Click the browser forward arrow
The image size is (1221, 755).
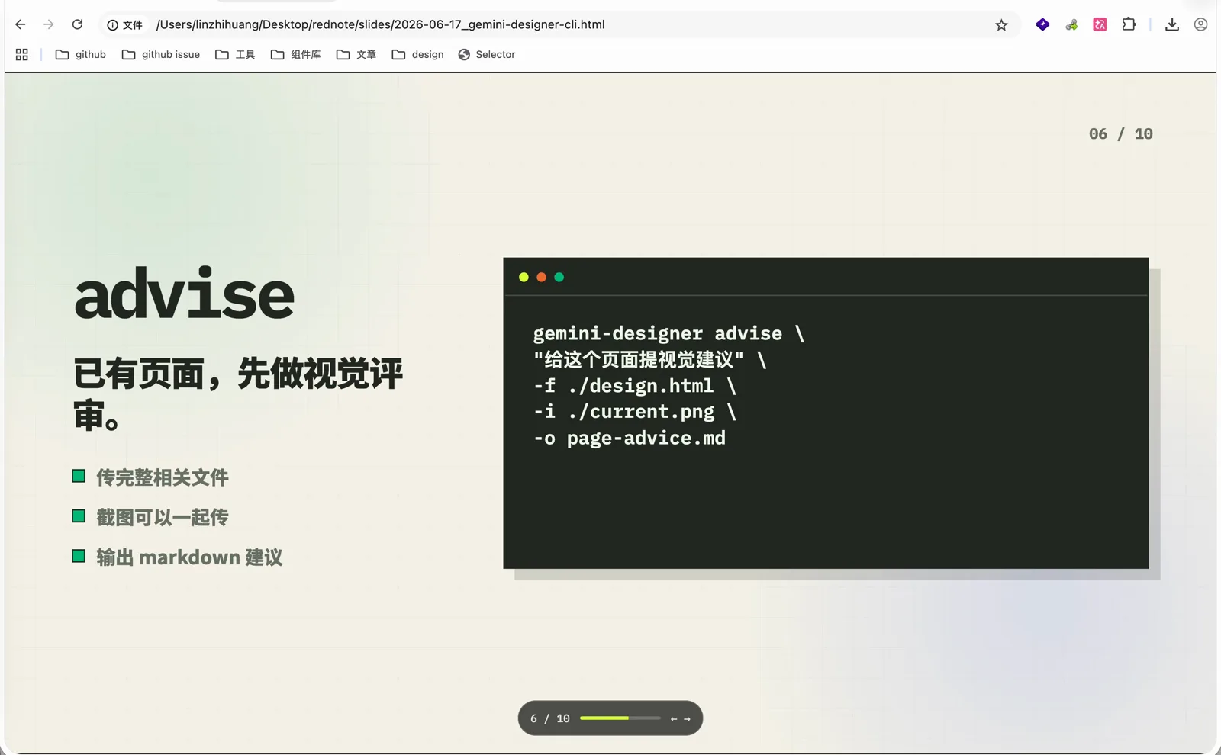49,24
